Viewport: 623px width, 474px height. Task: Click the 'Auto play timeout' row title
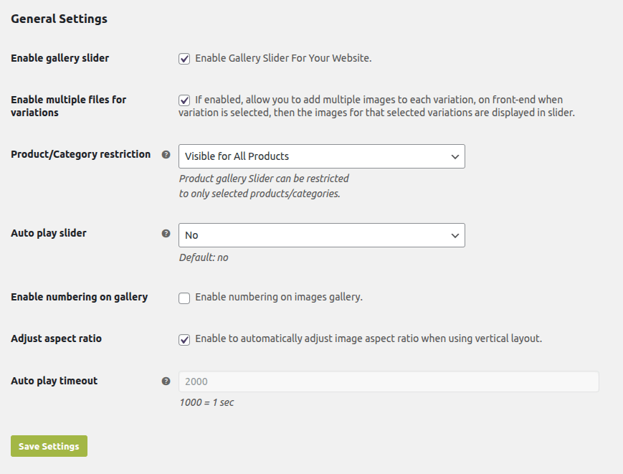(54, 381)
